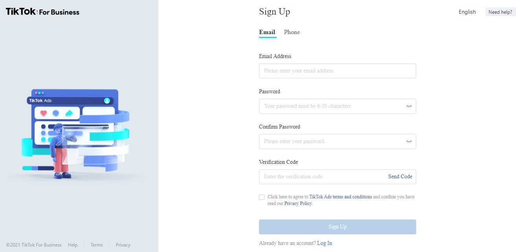The height and width of the screenshot is (252, 516).
Task: Open the English language selector
Action: (x=467, y=12)
